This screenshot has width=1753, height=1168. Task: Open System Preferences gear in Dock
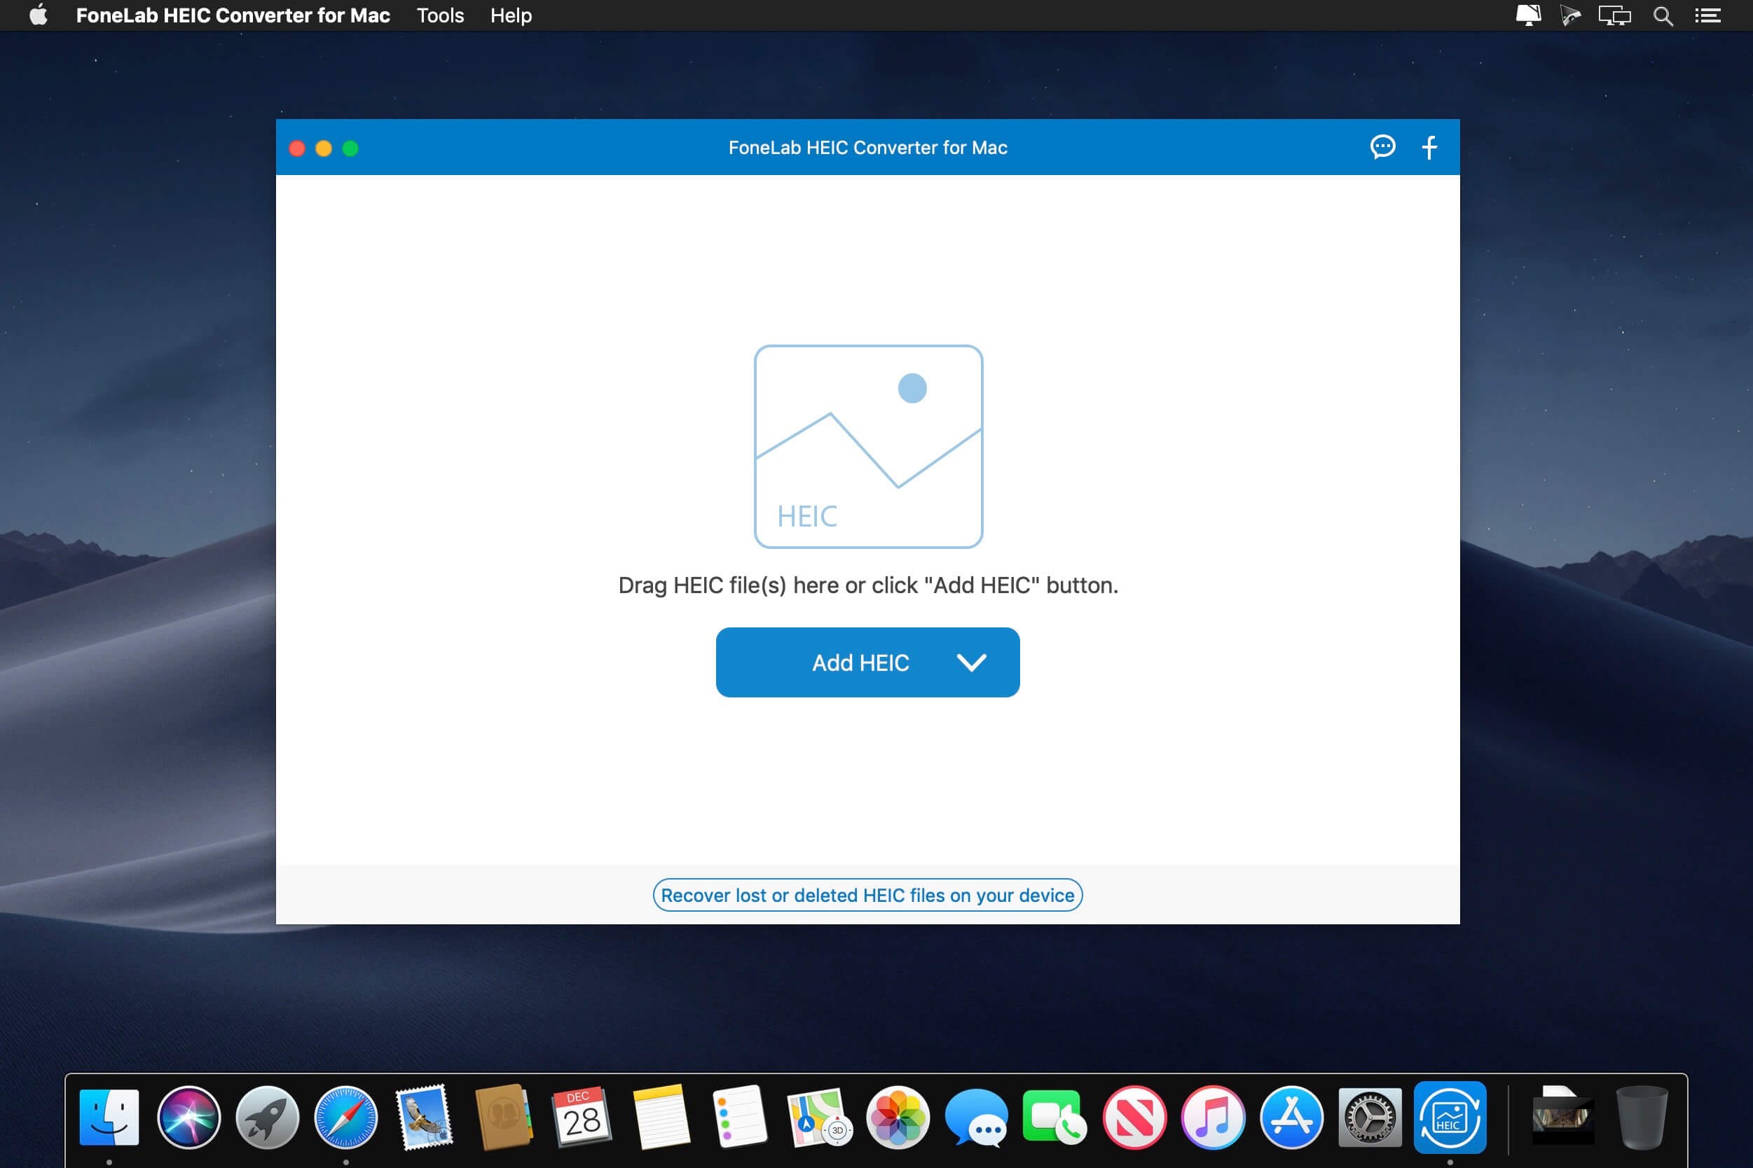tap(1370, 1117)
